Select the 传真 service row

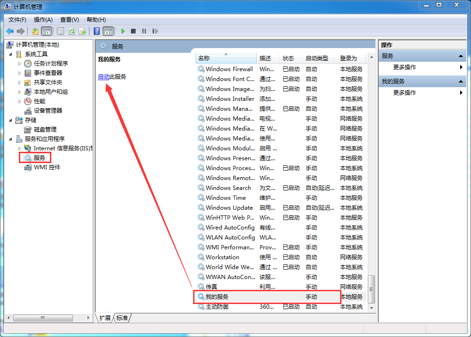(281, 287)
